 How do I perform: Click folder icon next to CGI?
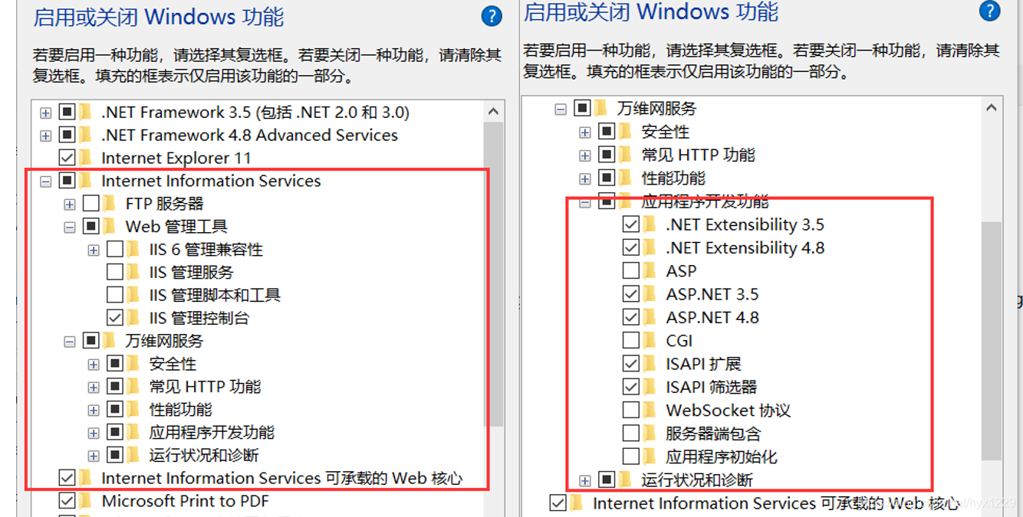[x=650, y=340]
